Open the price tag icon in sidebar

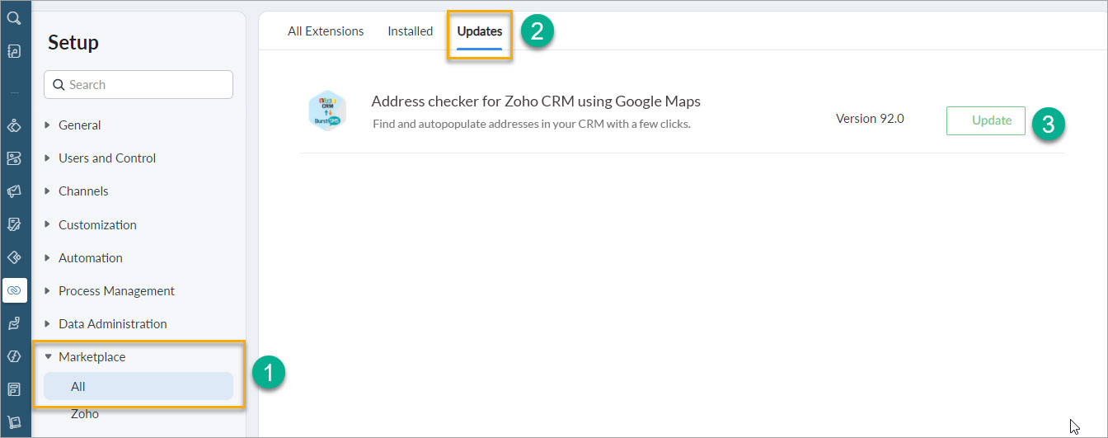(x=14, y=257)
